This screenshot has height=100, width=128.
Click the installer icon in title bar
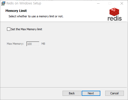pos(3,3)
